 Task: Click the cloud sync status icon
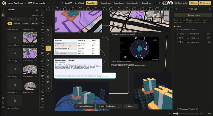coord(159,3)
